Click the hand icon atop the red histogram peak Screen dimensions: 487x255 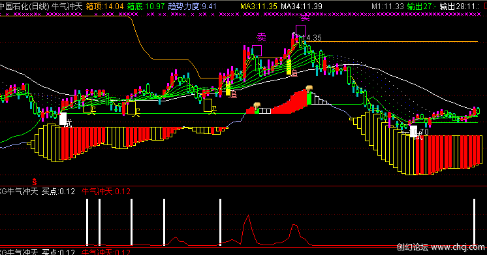(x=309, y=89)
